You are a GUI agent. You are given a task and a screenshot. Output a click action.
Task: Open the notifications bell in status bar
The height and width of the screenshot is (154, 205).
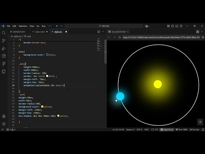[x=203, y=130]
